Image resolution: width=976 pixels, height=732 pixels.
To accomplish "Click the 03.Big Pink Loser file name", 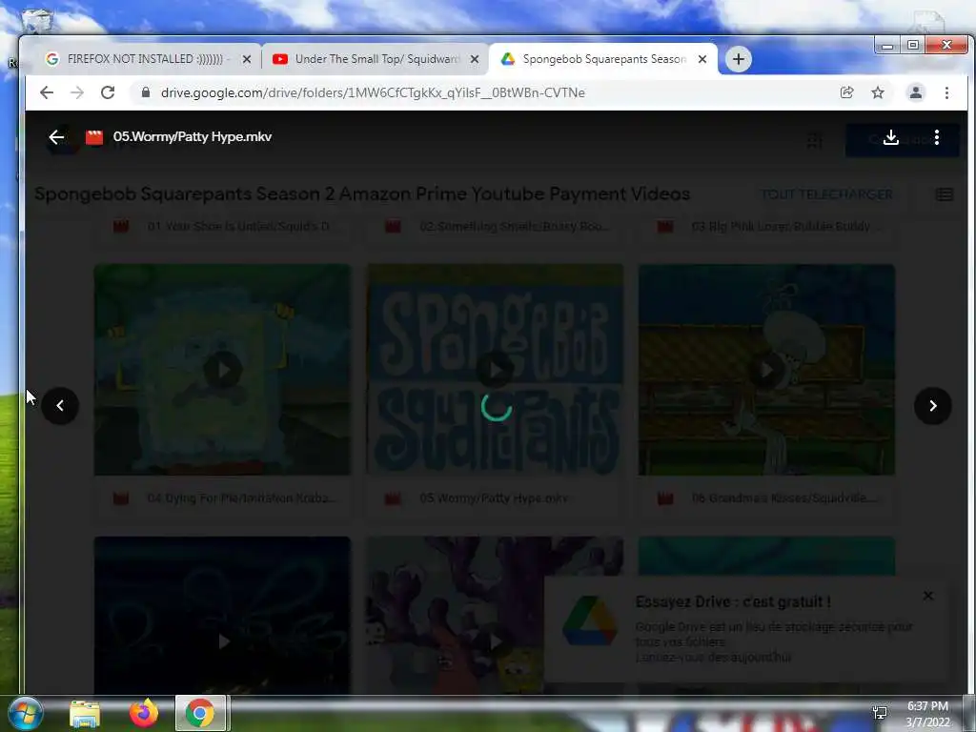I will 785,227.
